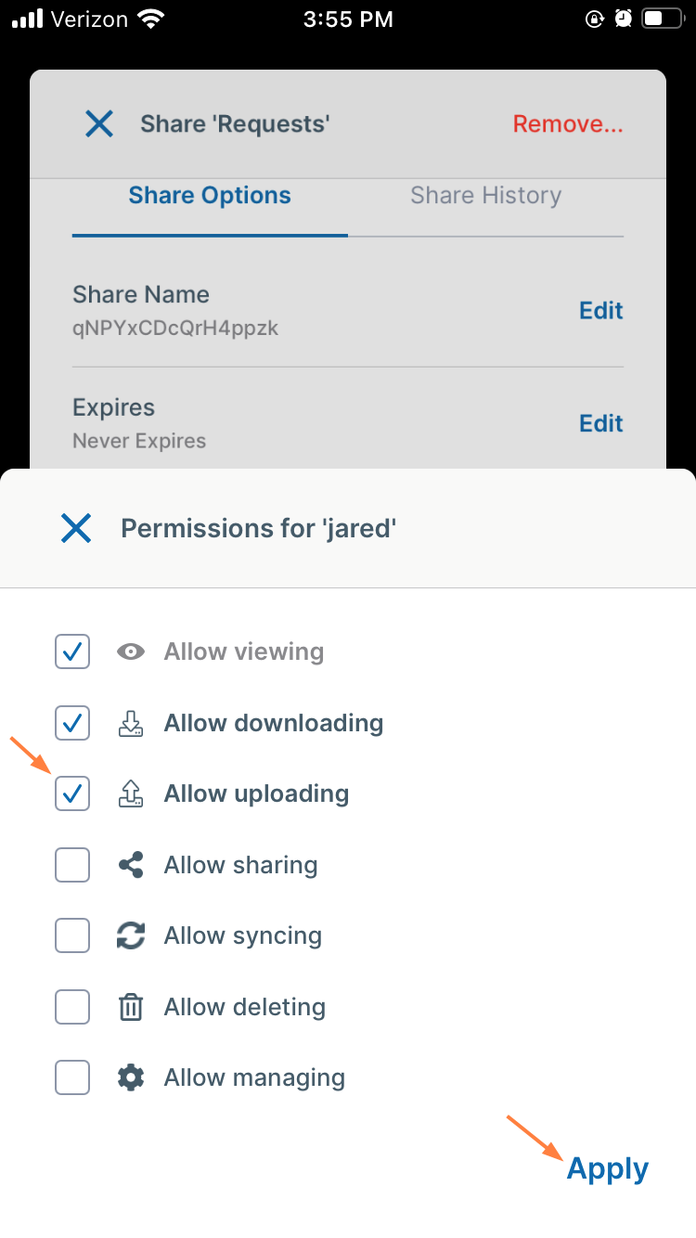Uncheck the Allow downloading checkbox

72,723
